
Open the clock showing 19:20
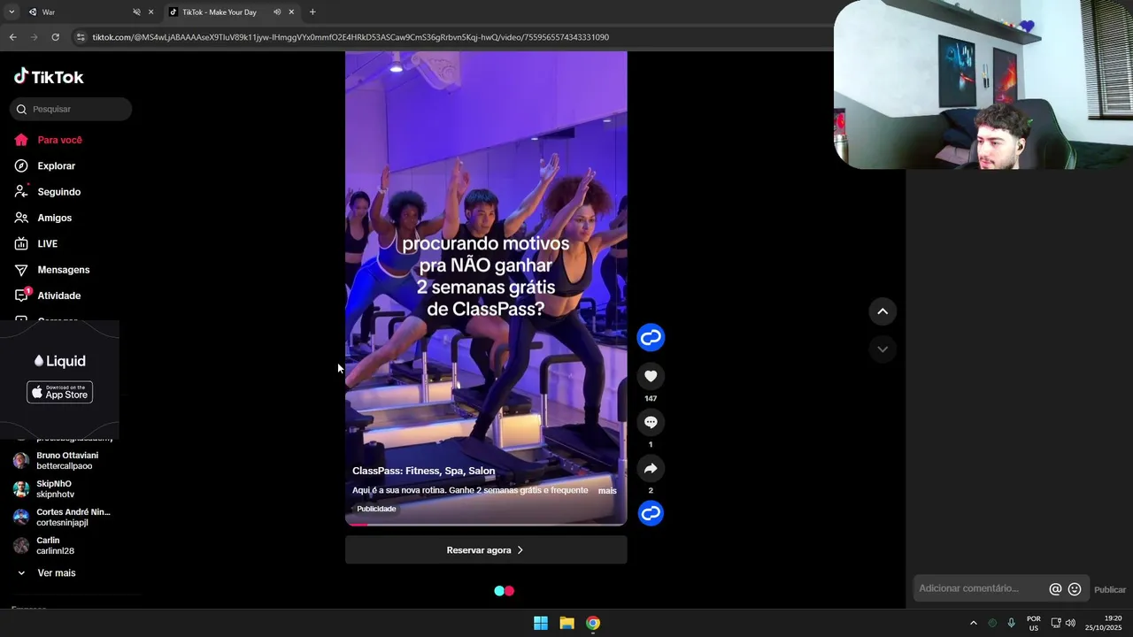pos(1104,623)
